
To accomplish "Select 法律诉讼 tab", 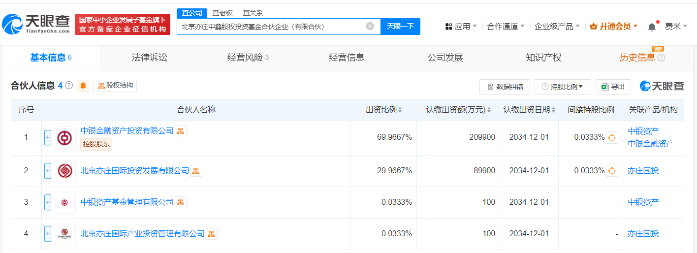I will pos(150,58).
